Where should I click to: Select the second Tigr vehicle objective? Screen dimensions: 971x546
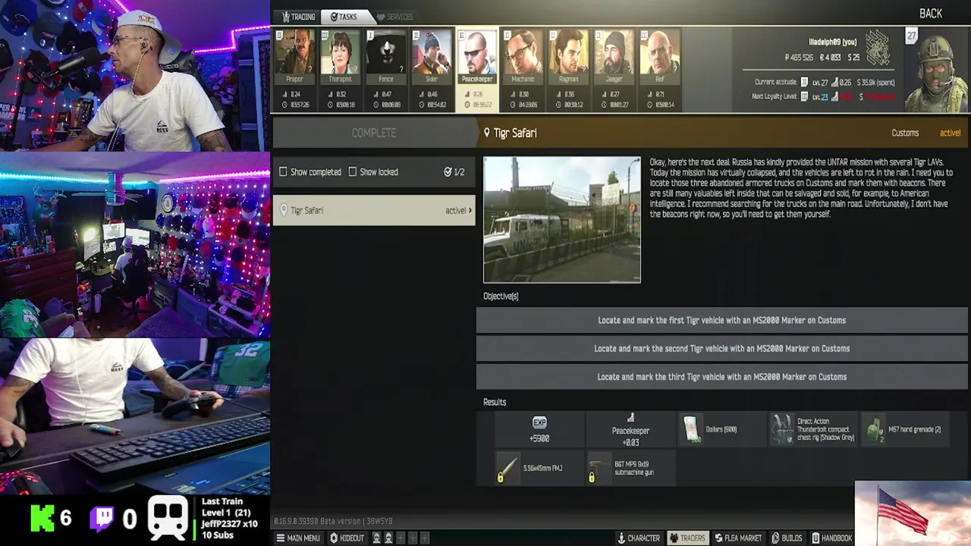pos(721,349)
